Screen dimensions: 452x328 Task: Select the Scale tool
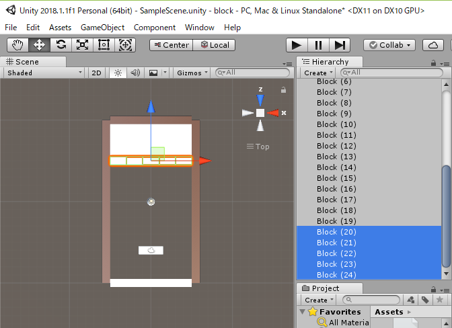point(82,45)
